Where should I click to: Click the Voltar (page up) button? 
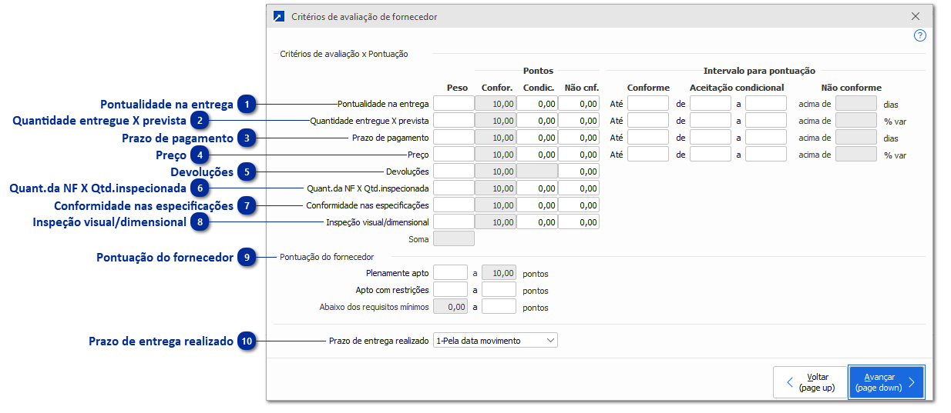[809, 382]
